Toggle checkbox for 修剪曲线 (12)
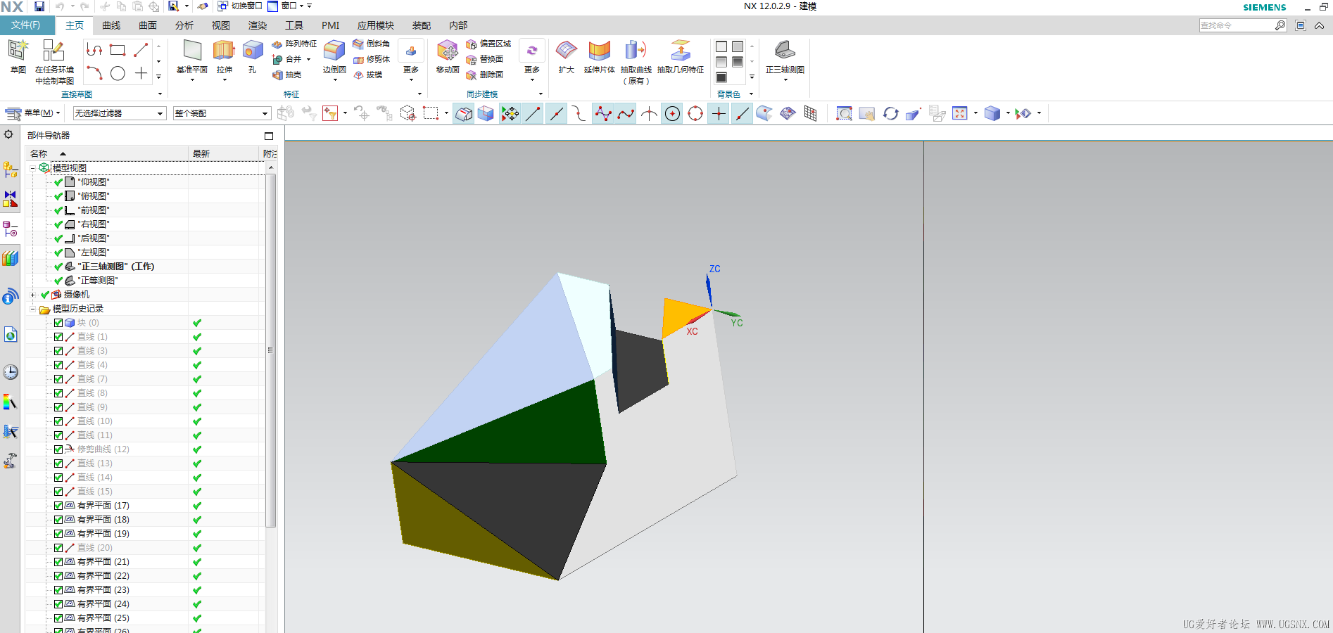Viewport: 1333px width, 633px height. (58, 449)
